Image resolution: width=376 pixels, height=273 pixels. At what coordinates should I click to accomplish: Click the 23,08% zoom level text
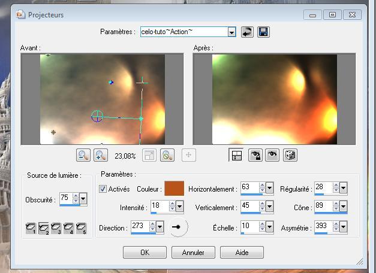pos(125,156)
